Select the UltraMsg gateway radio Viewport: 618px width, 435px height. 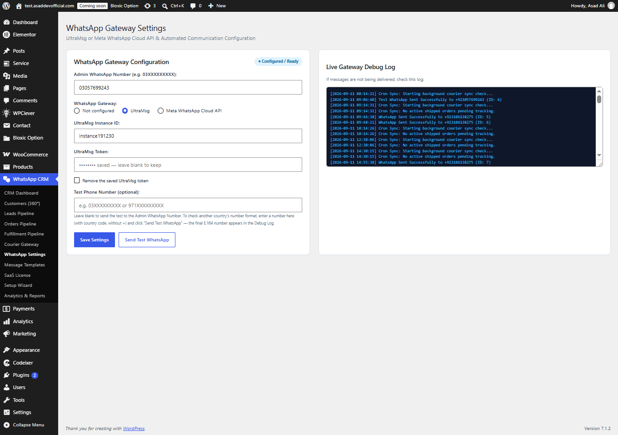coord(125,111)
